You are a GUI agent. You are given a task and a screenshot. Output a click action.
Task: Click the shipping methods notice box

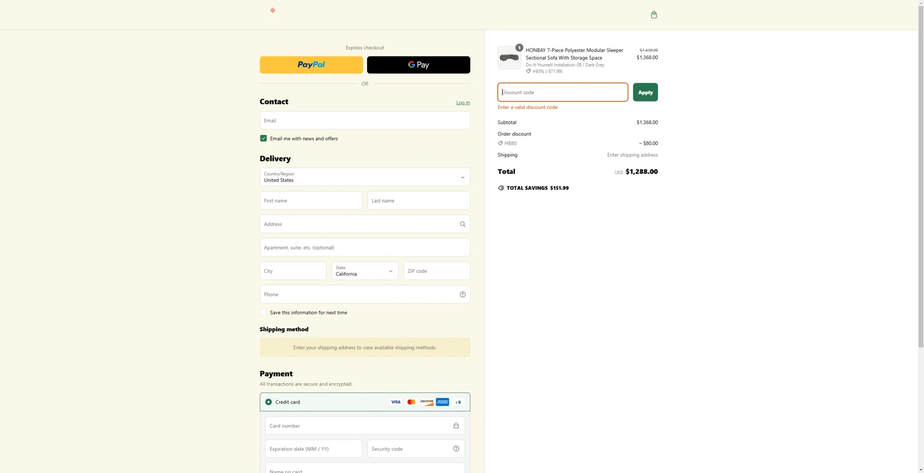tap(365, 347)
